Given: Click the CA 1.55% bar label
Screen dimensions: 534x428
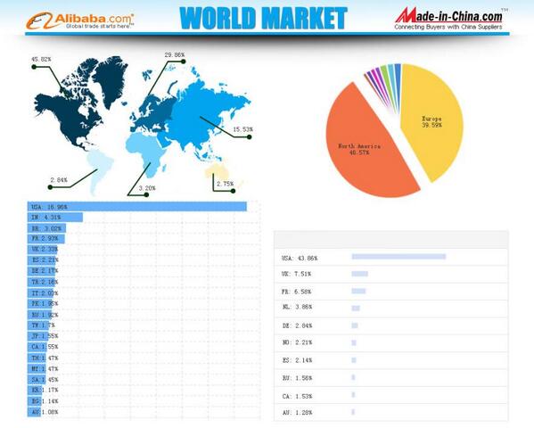Looking at the screenshot, I should [x=45, y=347].
